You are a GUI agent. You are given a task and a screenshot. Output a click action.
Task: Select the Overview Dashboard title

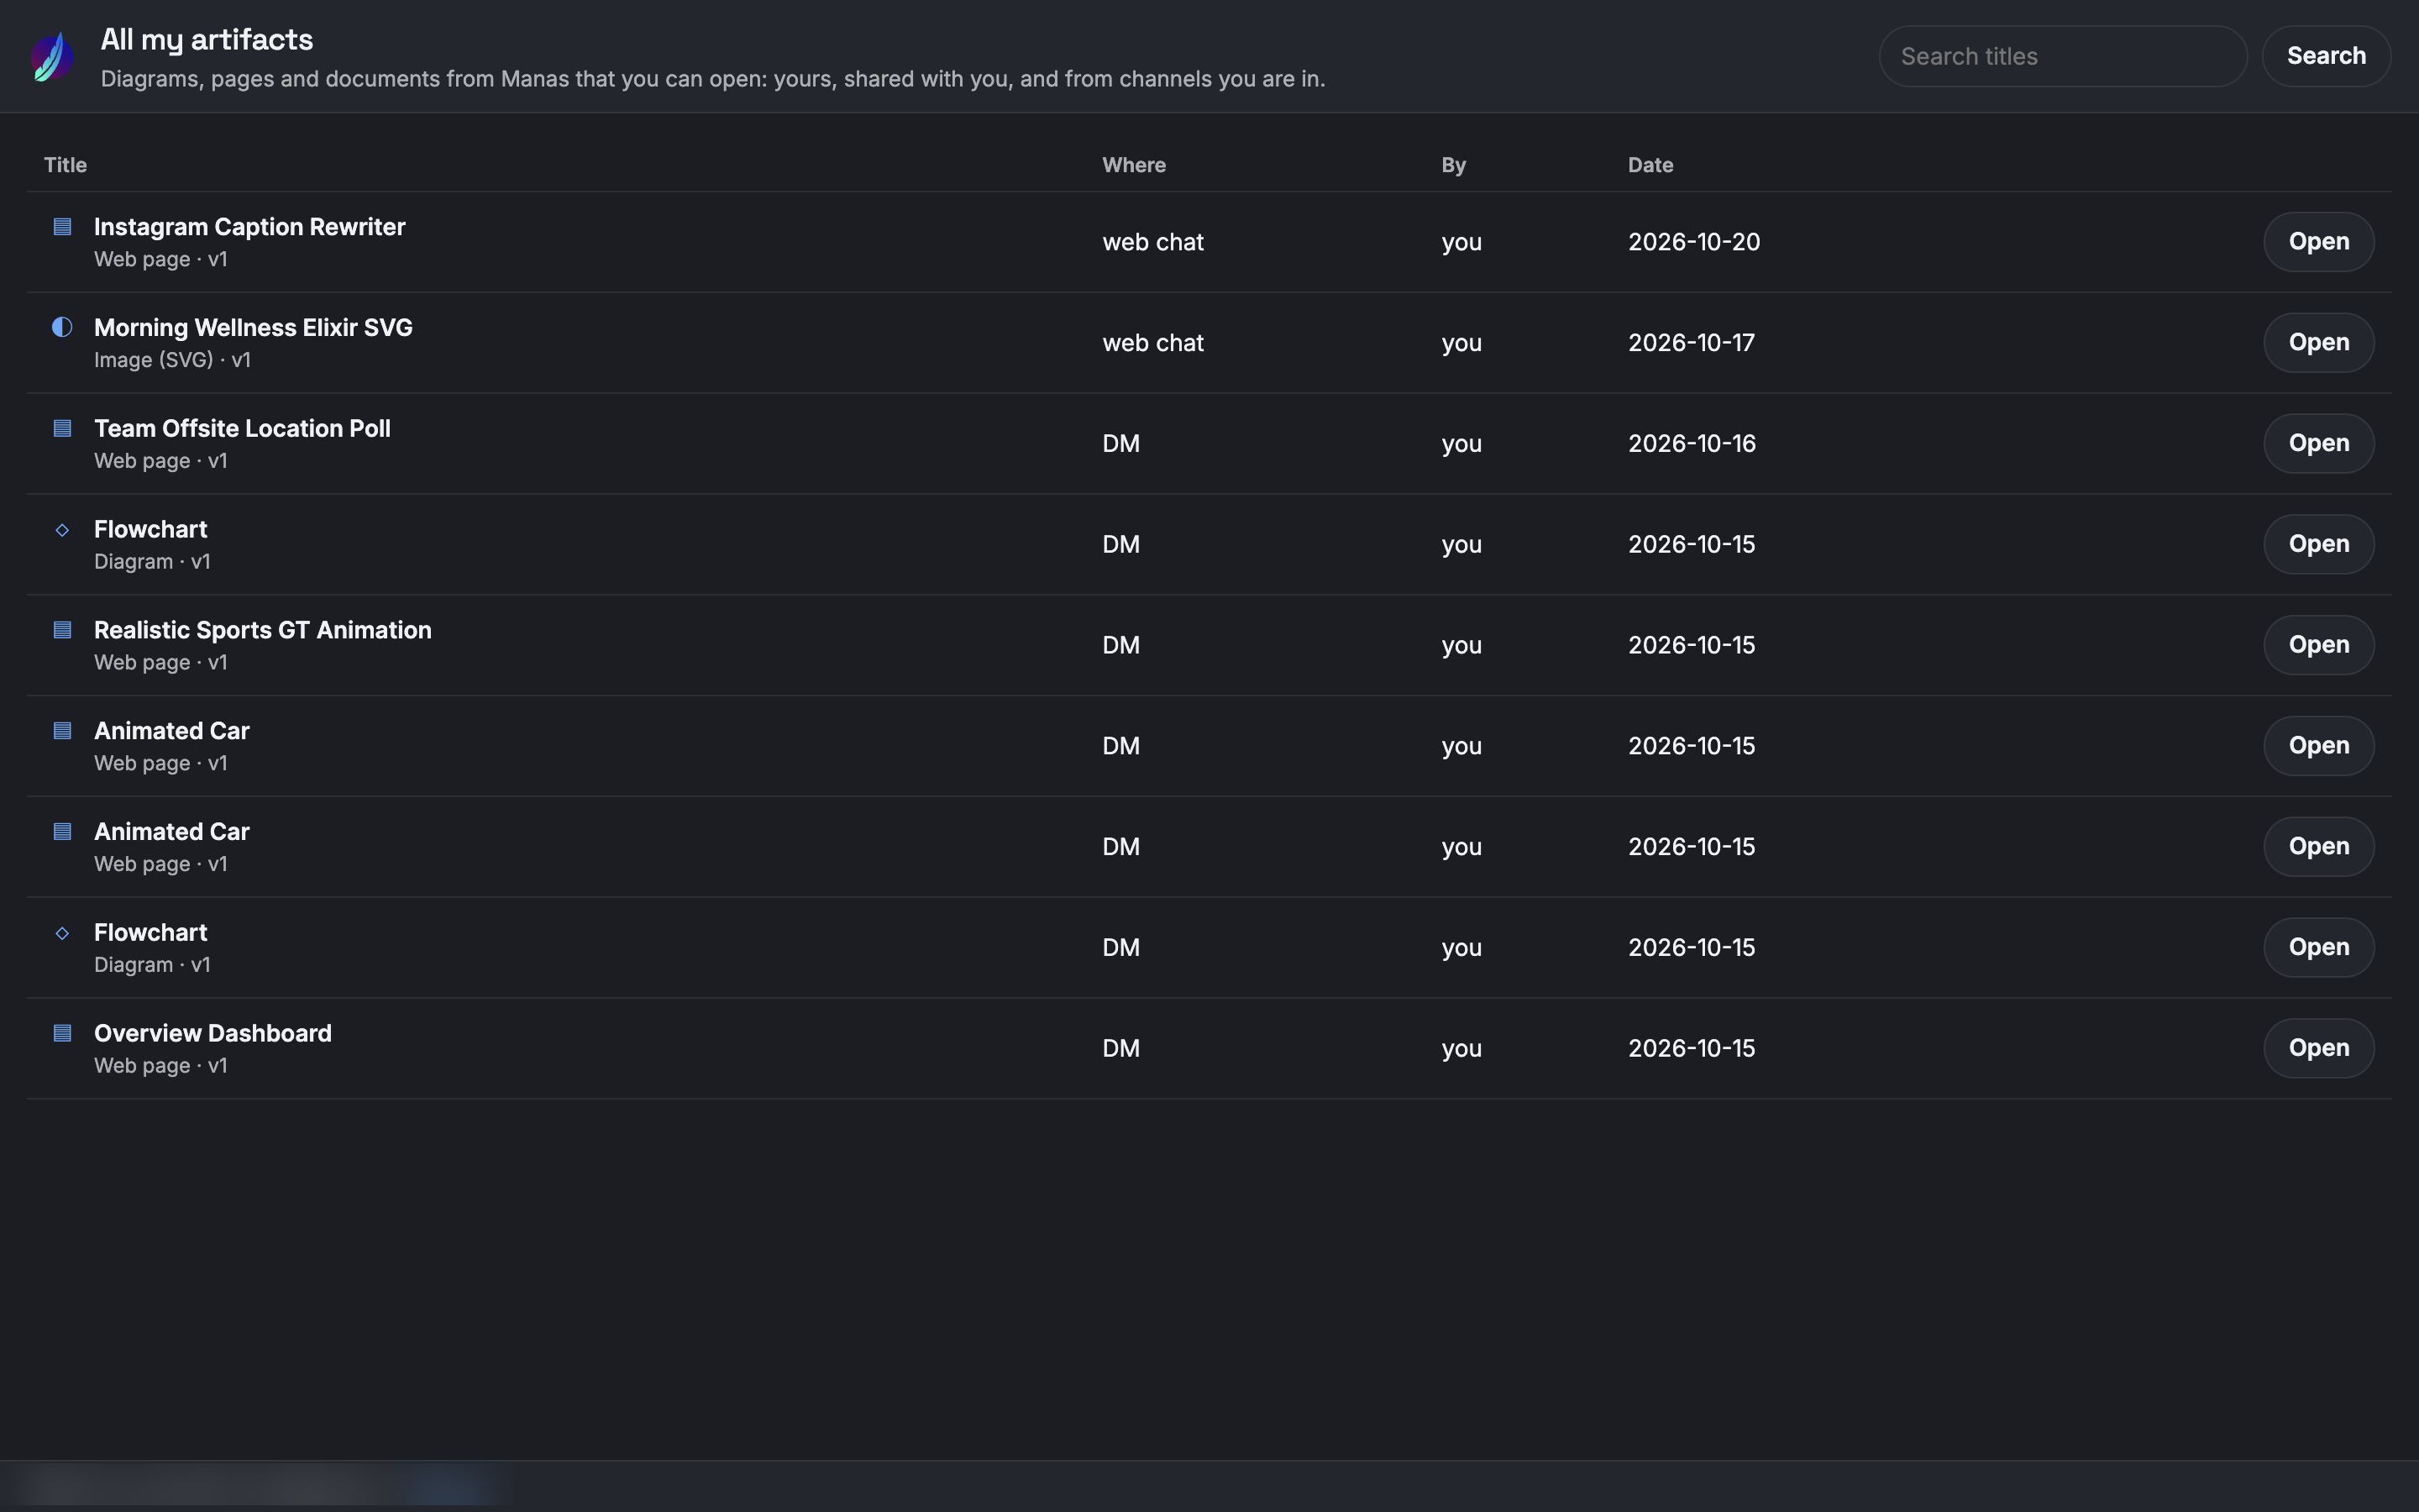pos(213,1033)
